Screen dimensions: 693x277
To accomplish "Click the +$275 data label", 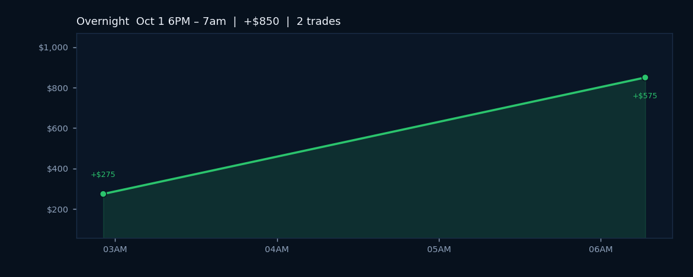I will (x=103, y=175).
